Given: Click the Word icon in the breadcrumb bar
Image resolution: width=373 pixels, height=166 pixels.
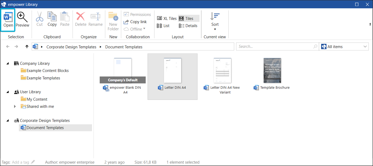Looking at the screenshot, I should click(35, 47).
